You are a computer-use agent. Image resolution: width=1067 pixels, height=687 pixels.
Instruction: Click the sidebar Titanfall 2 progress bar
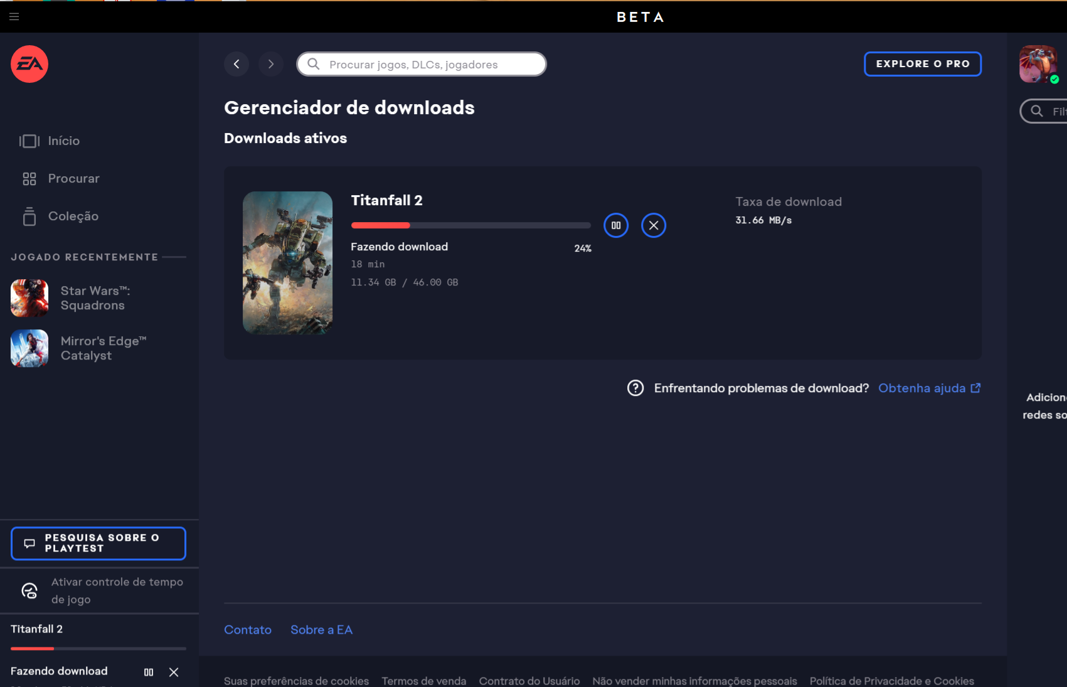click(x=98, y=648)
